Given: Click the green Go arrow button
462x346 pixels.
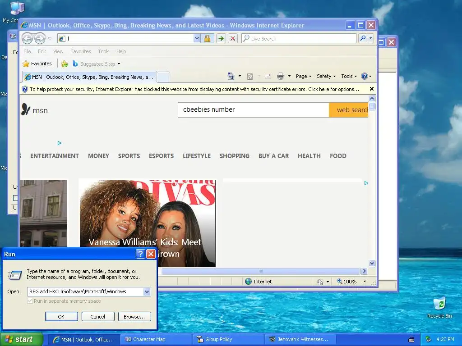Looking at the screenshot, I should coord(221,39).
